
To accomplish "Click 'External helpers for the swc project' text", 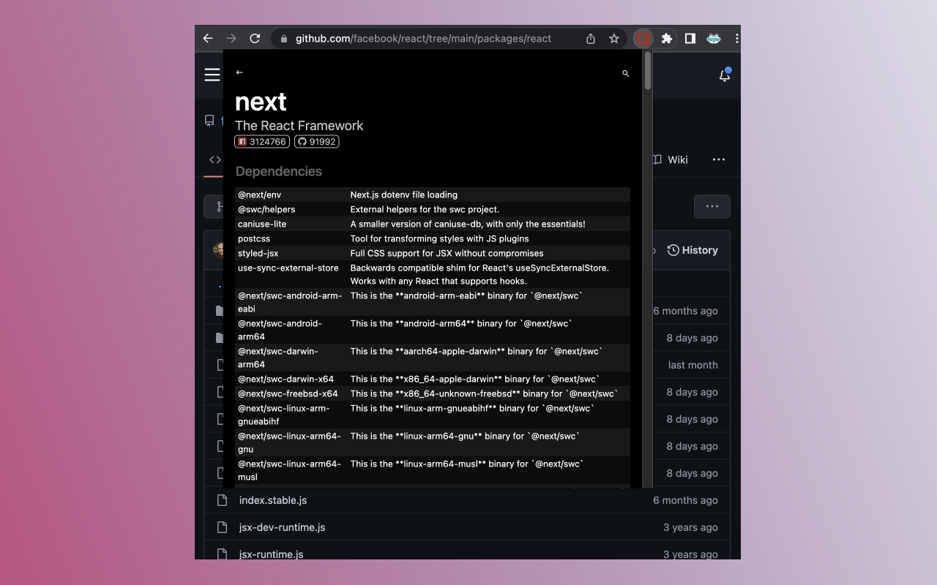I will (425, 209).
